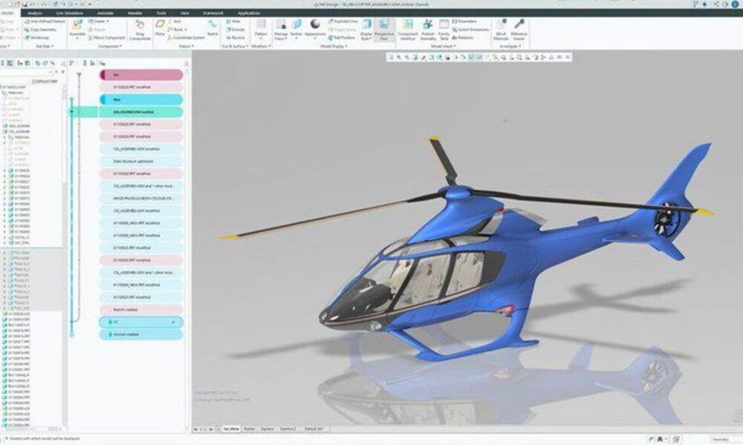
Task: Expand the Cut & Surface group dropdown
Action: coord(235,46)
